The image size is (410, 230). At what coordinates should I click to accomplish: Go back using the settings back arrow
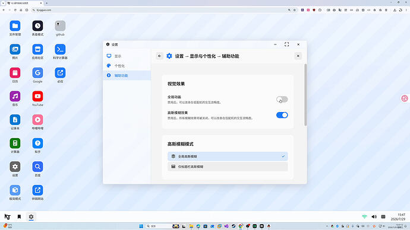coord(159,56)
